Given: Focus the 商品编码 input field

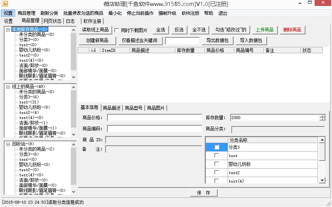Looking at the screenshot, I should [155, 129].
